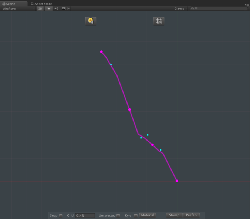This screenshot has width=250, height=219.
Task: Click the Prefab button
Action: pos(191,215)
